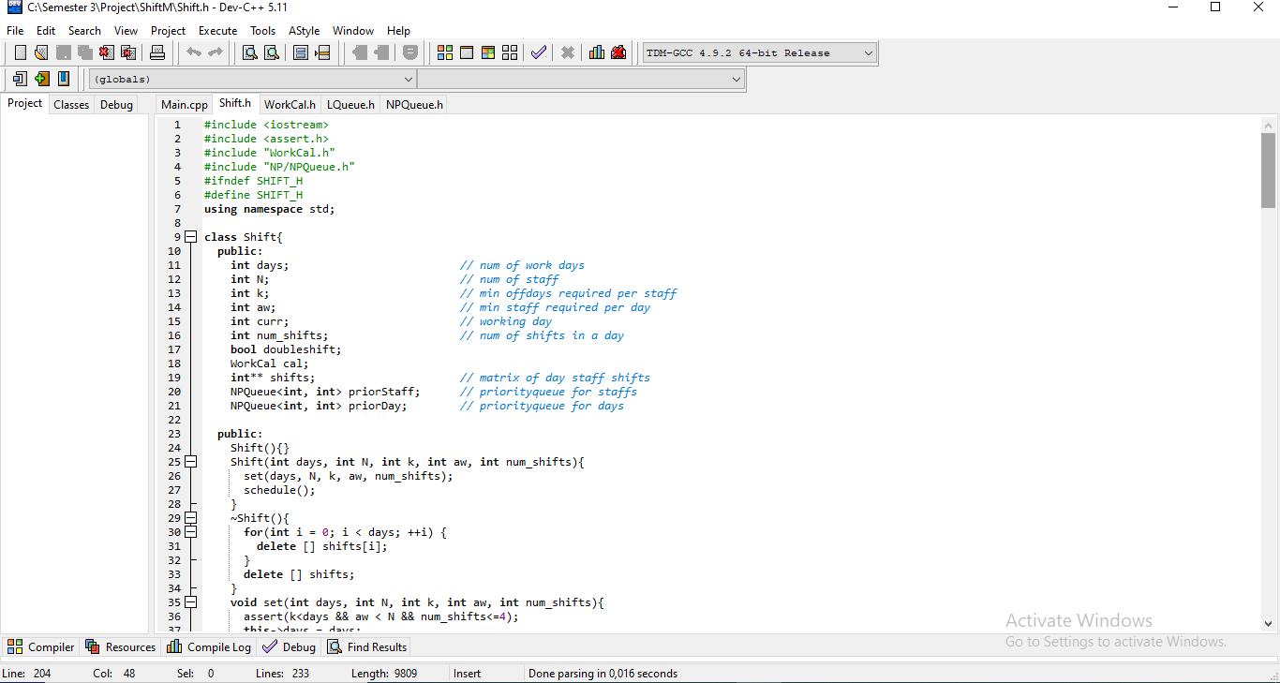Switch to the Classes browser tab
Screen dimensions: 1280x683
pyautogui.click(x=71, y=105)
